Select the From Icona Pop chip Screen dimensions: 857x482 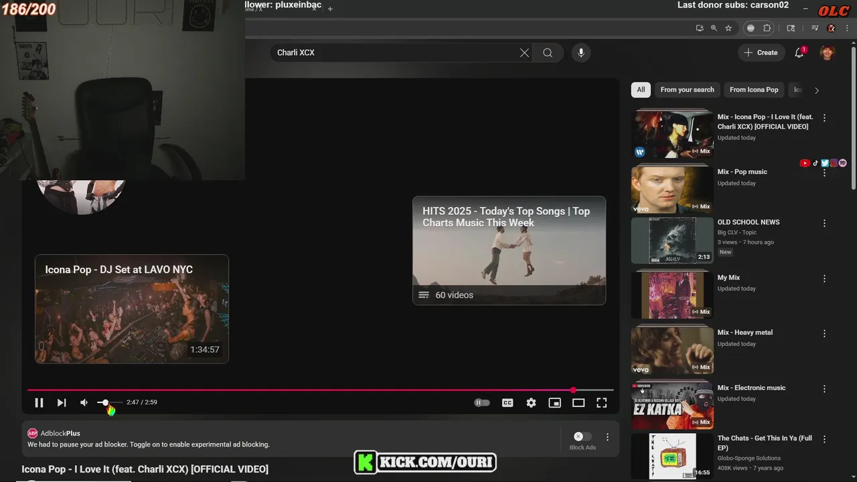pyautogui.click(x=754, y=90)
